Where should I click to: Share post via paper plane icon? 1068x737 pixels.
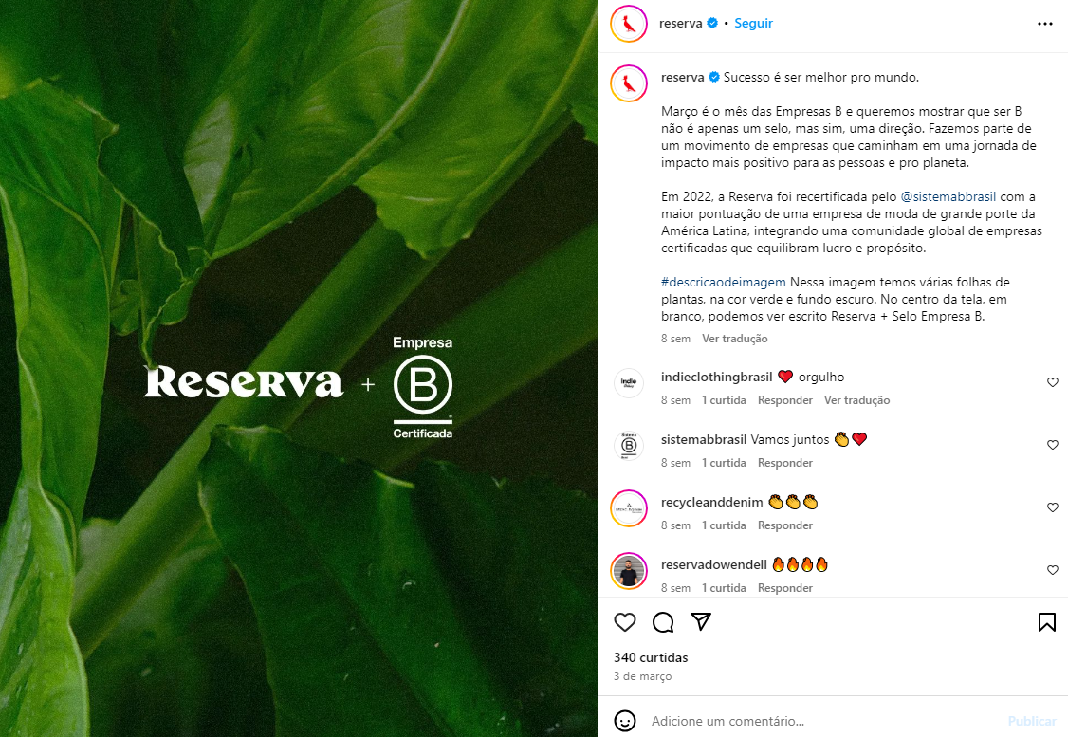coord(701,621)
